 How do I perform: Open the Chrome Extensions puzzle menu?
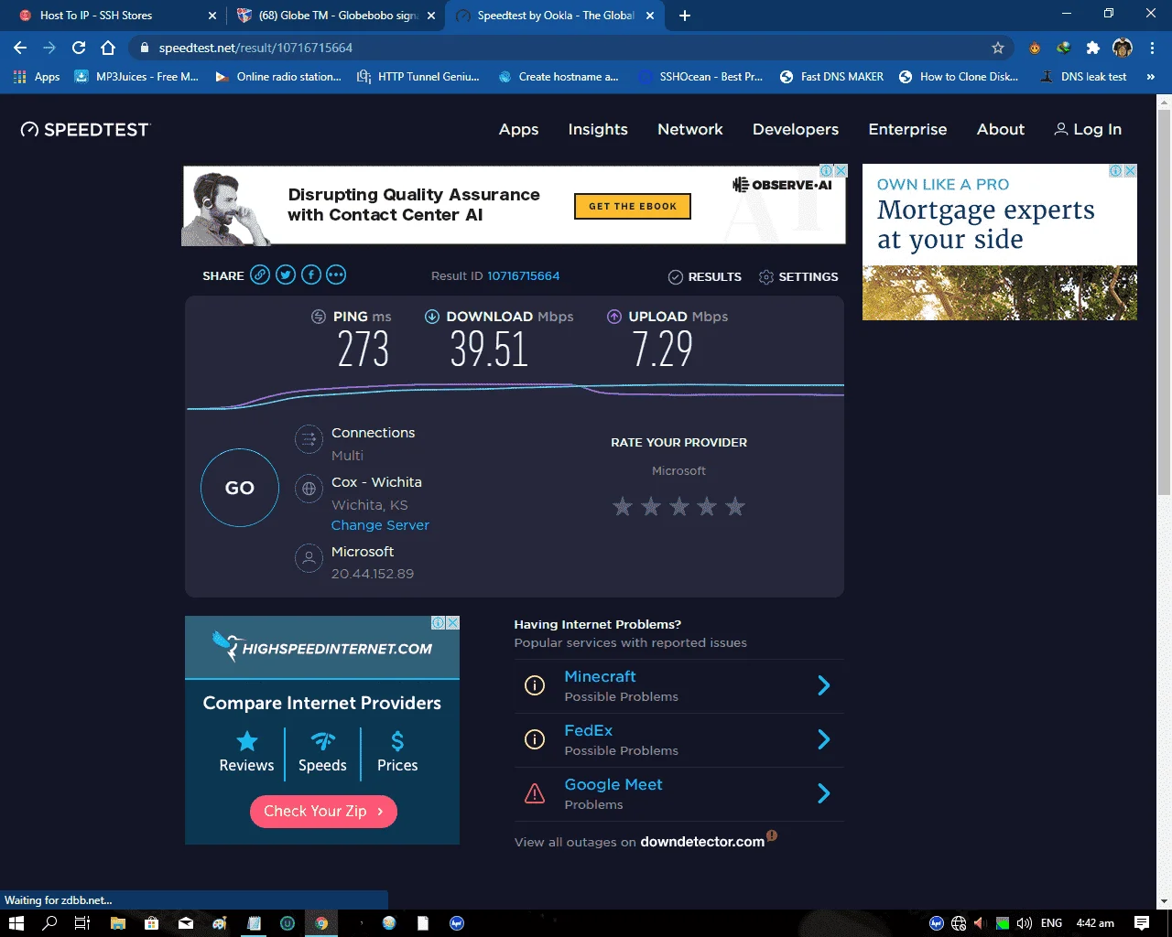point(1092,48)
